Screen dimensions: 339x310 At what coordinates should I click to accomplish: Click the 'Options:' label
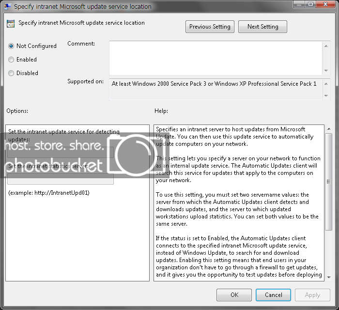click(17, 111)
